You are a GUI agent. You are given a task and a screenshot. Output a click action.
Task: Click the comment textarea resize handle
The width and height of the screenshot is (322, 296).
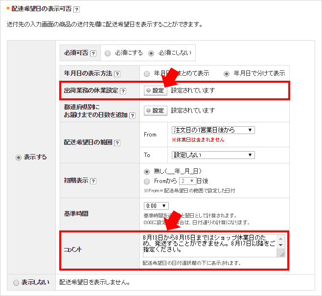(x=282, y=254)
